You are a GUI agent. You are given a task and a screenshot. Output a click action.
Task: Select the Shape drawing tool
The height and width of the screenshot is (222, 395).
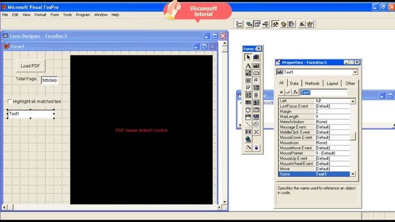tap(256, 125)
